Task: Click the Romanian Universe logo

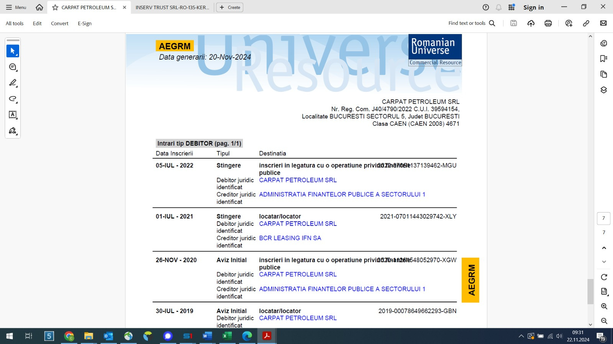Action: (x=435, y=50)
